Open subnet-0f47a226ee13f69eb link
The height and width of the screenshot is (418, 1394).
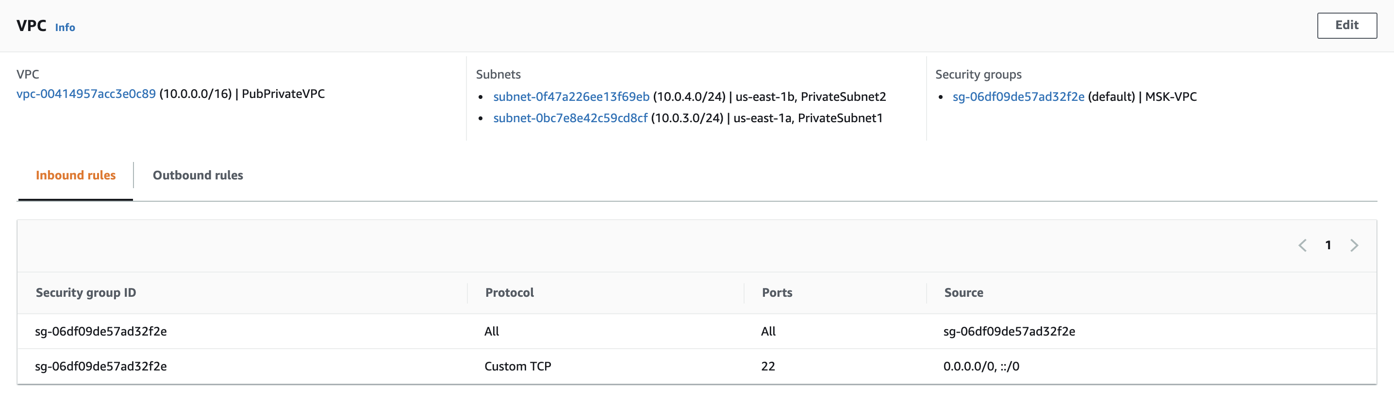pos(571,97)
